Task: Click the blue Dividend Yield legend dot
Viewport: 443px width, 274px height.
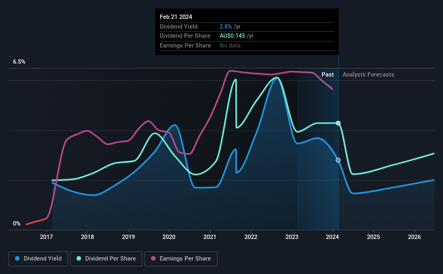Action: pyautogui.click(x=17, y=258)
